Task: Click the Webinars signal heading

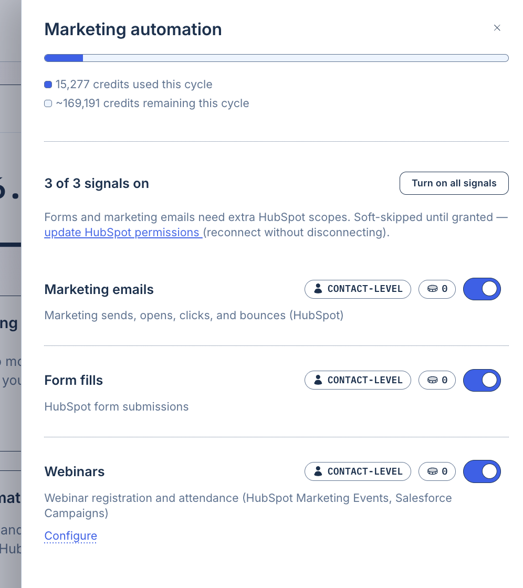Action: [74, 471]
